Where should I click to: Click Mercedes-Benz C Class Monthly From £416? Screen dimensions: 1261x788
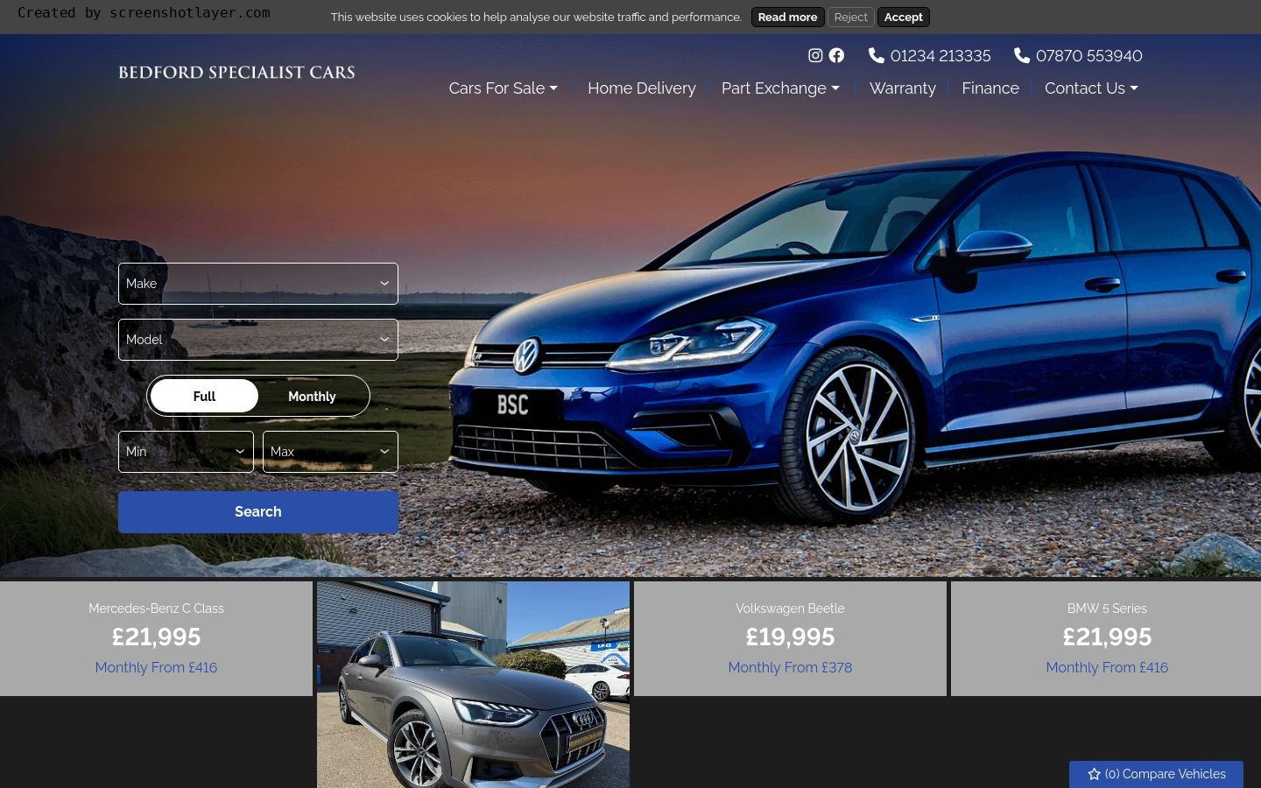coord(156,667)
